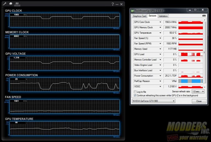Screen dimensions: 211x142
Task: Expand the GPU Core Clock sensor dropdown
Action: (x=160, y=22)
